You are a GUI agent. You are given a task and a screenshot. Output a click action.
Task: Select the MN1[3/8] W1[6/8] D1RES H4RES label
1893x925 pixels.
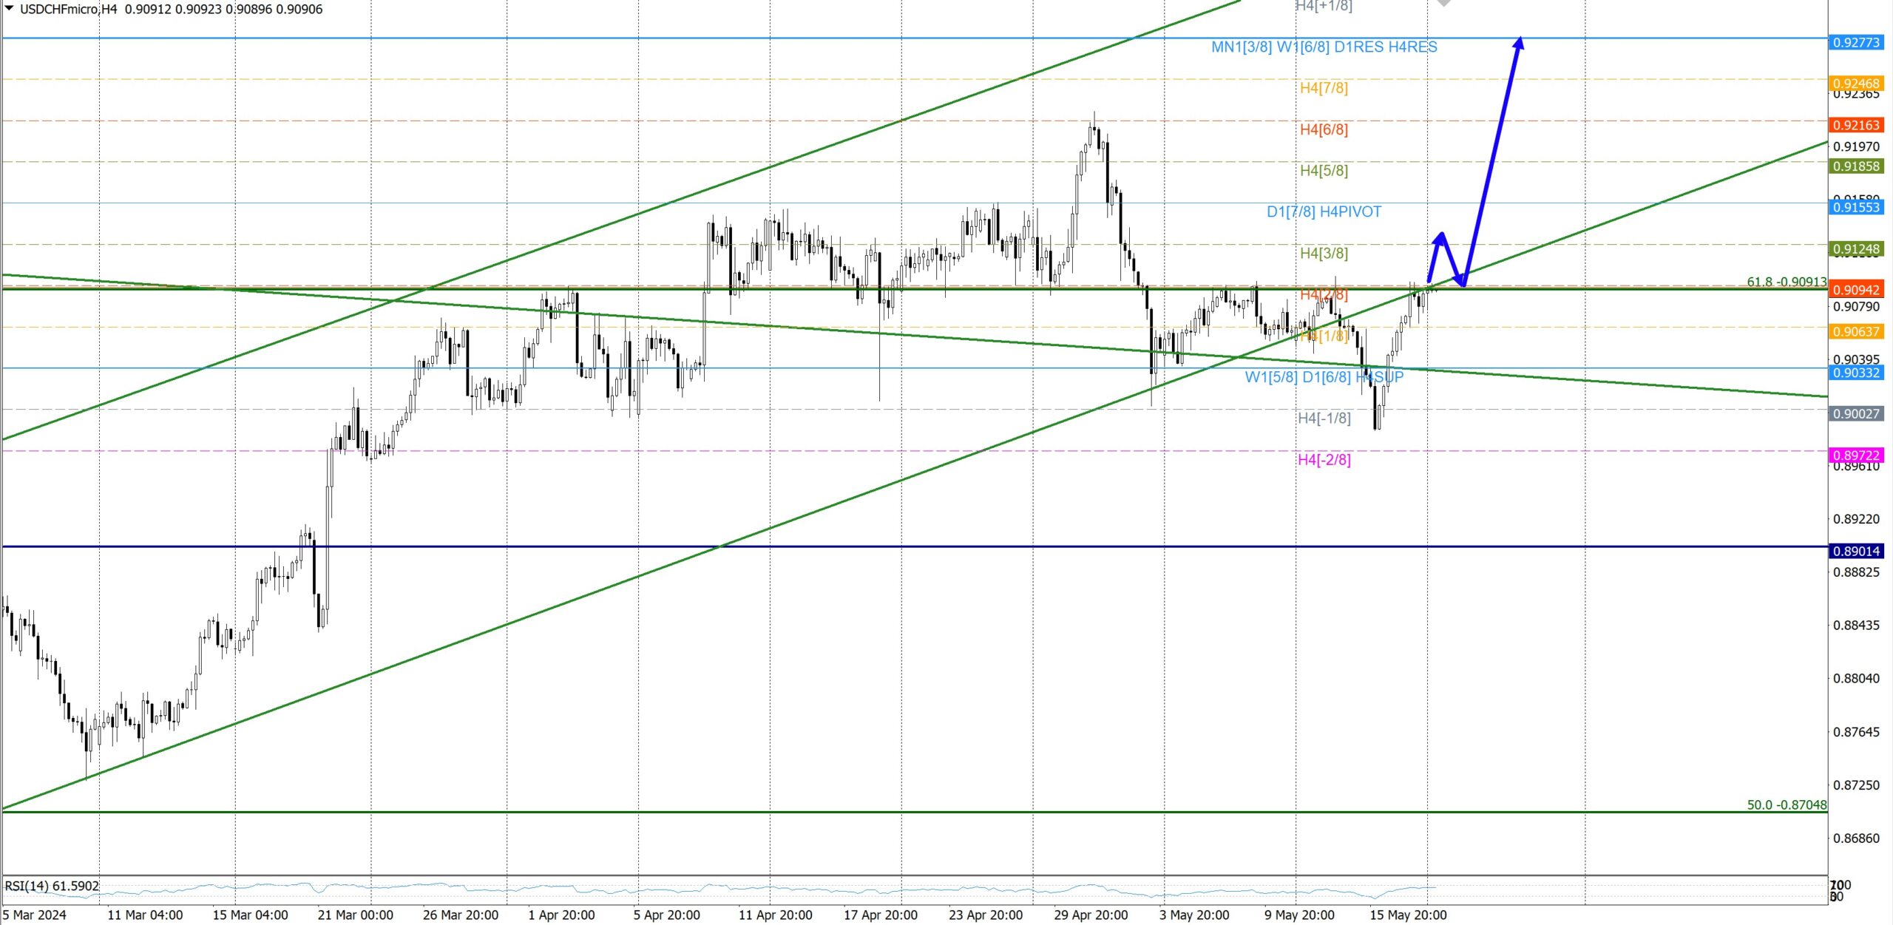[x=1324, y=47]
